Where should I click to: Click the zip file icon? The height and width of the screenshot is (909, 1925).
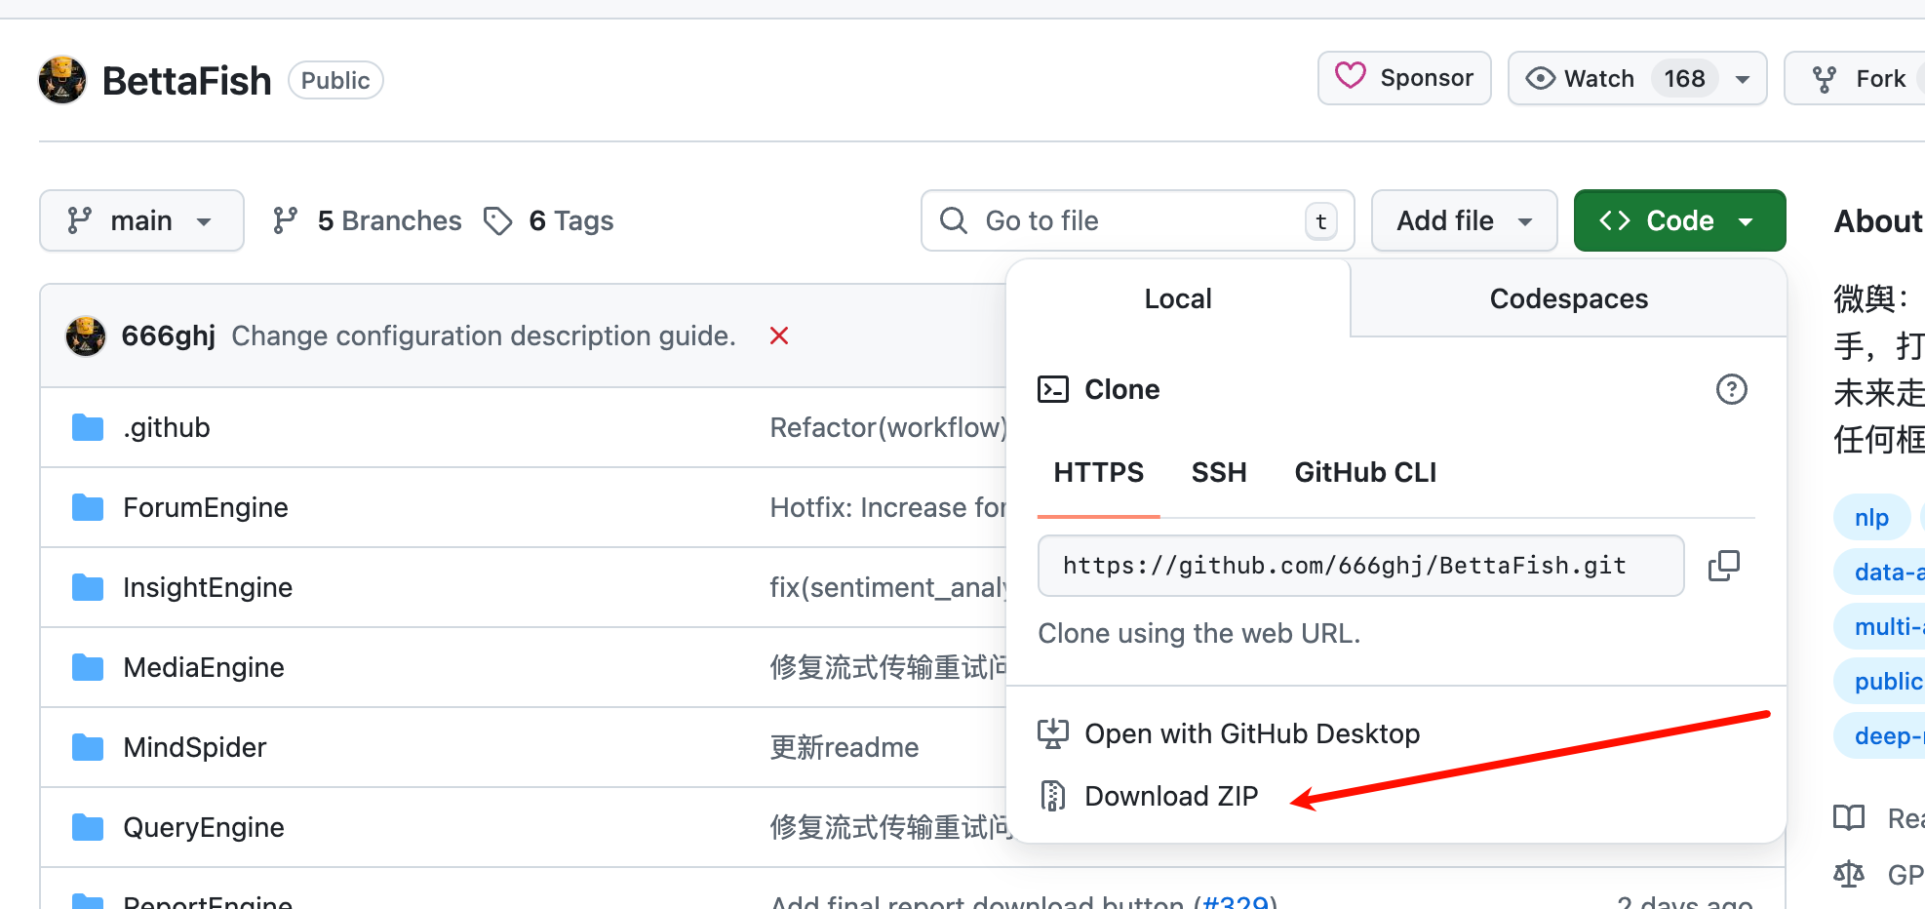click(x=1052, y=796)
